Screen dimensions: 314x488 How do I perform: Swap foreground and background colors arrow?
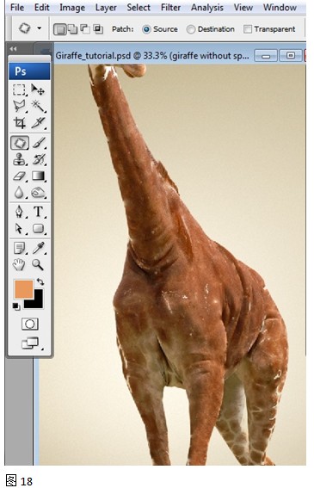[x=40, y=281]
